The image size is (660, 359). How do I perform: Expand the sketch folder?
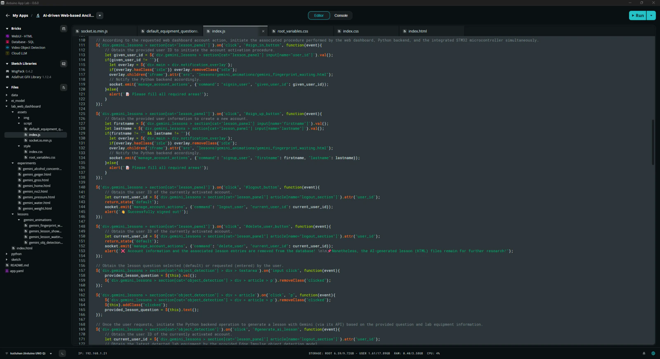7,260
